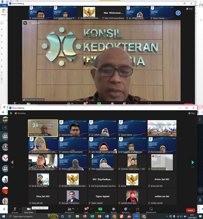This screenshot has height=219, width=203.
Task: Click Leave button in gallery-view Zoom window
Action: [190, 210]
